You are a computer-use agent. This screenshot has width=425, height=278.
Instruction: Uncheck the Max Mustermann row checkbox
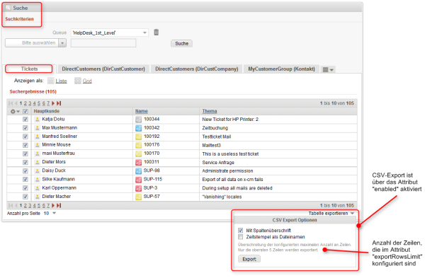pyautogui.click(x=25, y=128)
